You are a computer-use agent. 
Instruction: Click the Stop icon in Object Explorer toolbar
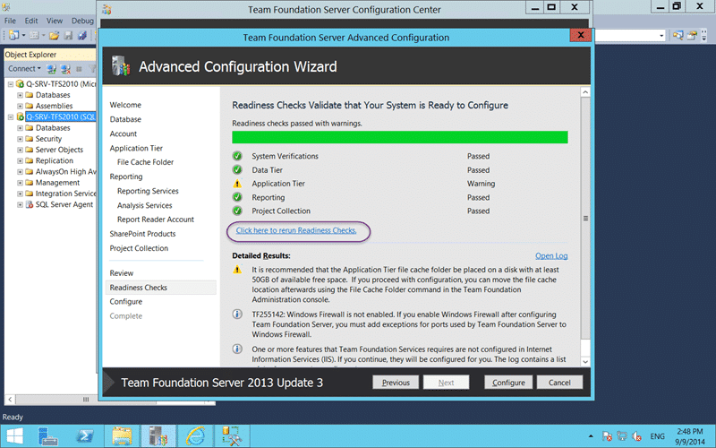(79, 69)
